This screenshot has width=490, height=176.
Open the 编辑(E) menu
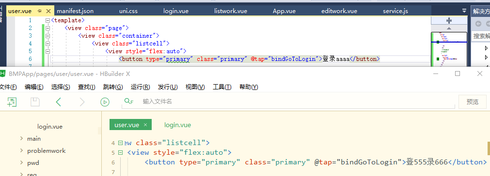34,87
